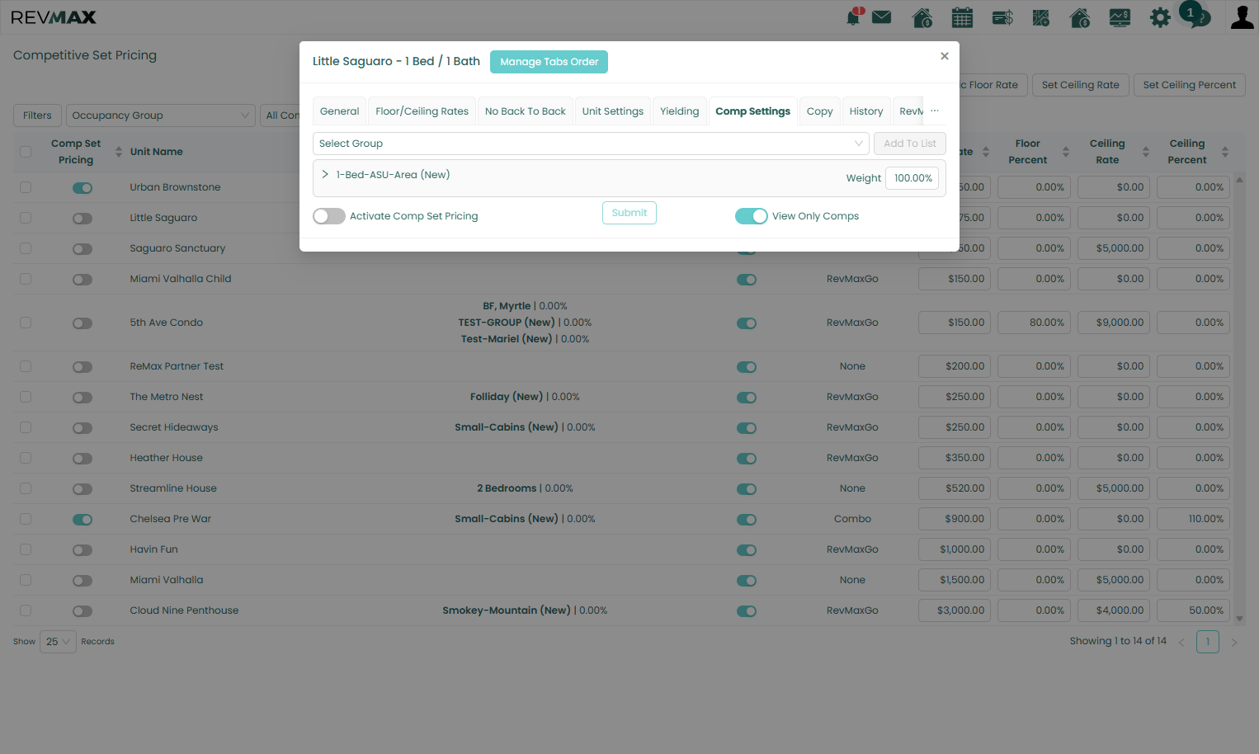
Task: Switch to Floor/Ceiling Rates tab
Action: [x=422, y=111]
